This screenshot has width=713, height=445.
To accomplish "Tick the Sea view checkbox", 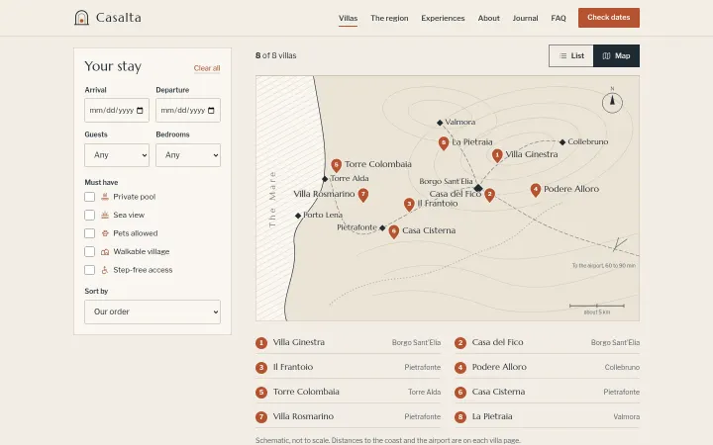I will coord(89,215).
